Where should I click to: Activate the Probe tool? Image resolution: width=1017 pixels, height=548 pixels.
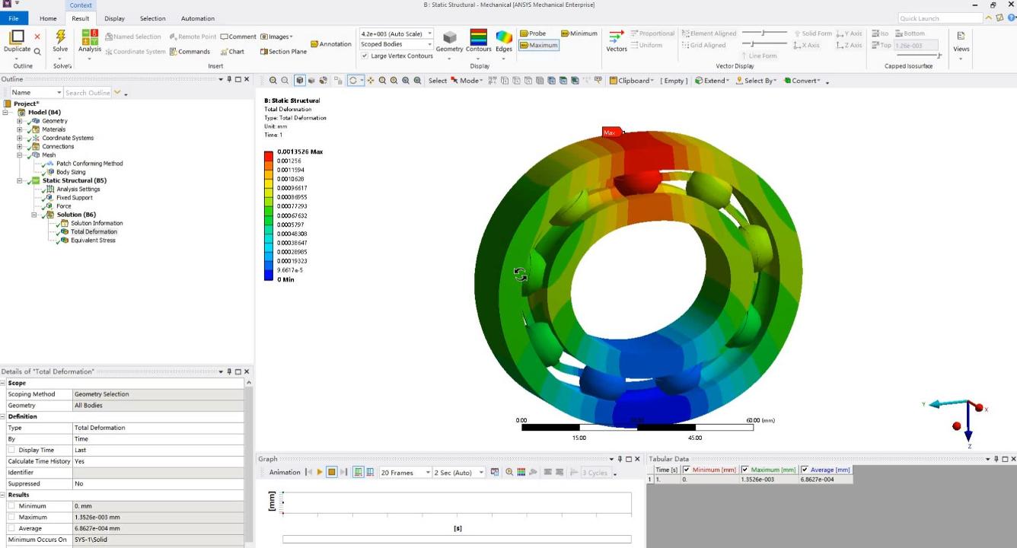click(533, 33)
